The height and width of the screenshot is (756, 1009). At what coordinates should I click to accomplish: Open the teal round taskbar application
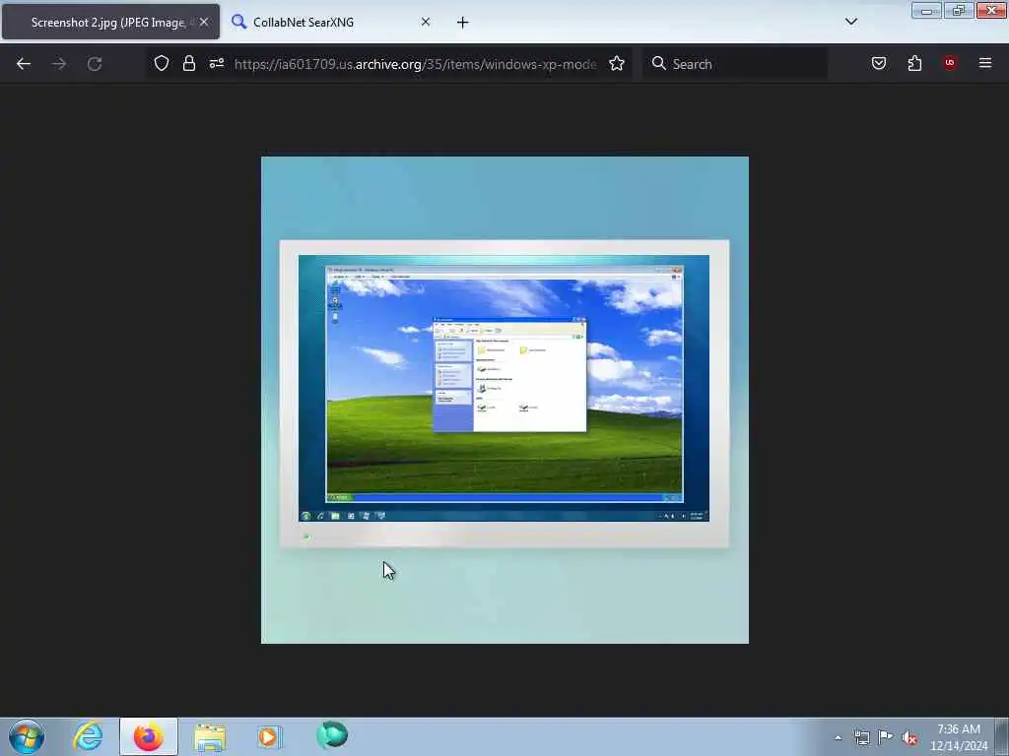[x=332, y=735]
